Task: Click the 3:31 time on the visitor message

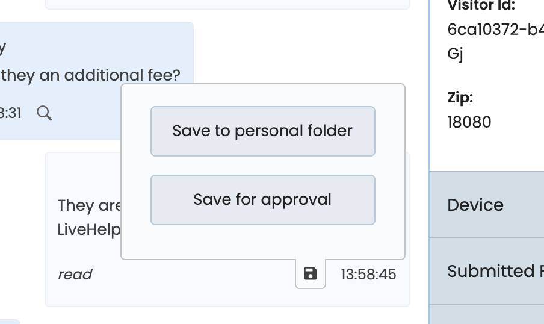Action: pos(11,113)
